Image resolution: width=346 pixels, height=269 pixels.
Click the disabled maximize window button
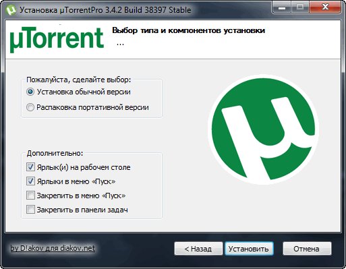click(300, 8)
